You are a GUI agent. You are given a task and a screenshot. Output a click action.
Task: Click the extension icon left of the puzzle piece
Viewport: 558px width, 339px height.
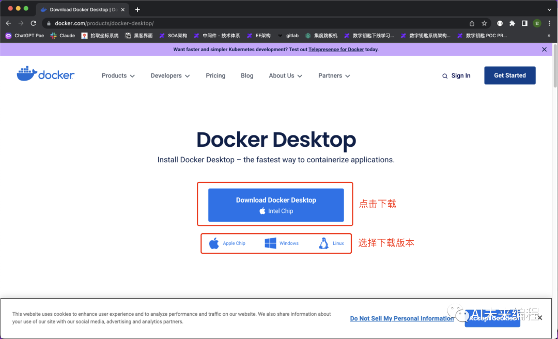[x=500, y=23]
